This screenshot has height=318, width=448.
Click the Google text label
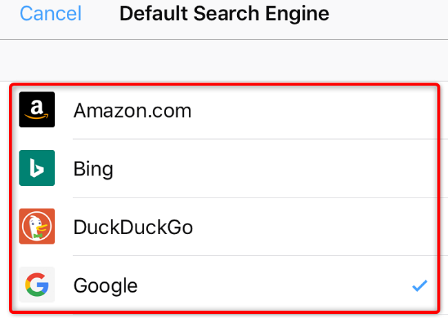click(x=105, y=285)
